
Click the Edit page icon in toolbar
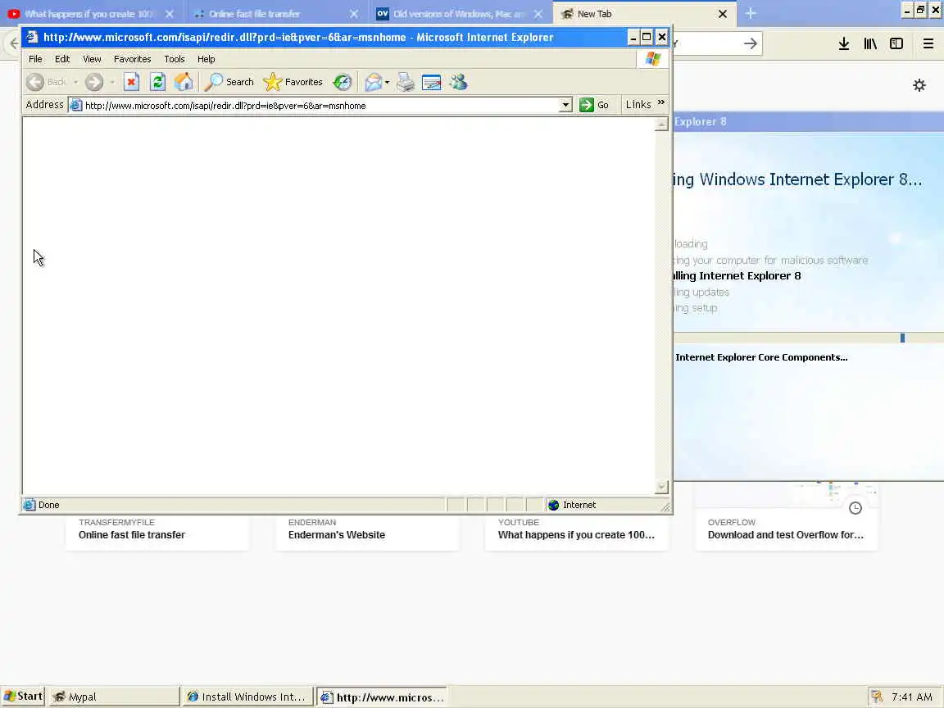tap(432, 82)
